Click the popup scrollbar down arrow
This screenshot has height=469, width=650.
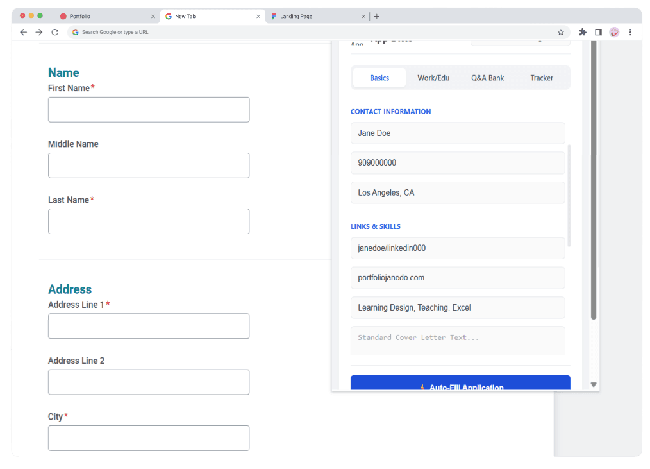(x=594, y=385)
